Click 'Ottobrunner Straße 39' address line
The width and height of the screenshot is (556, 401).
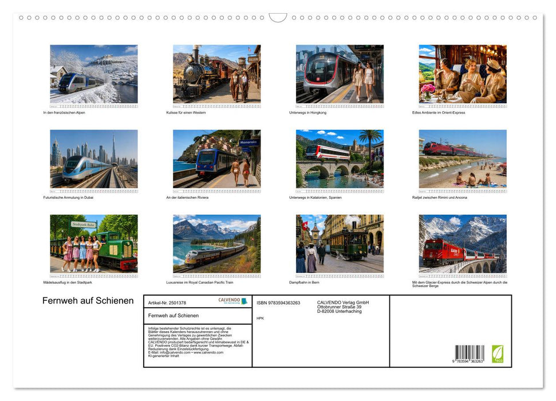[x=340, y=307]
